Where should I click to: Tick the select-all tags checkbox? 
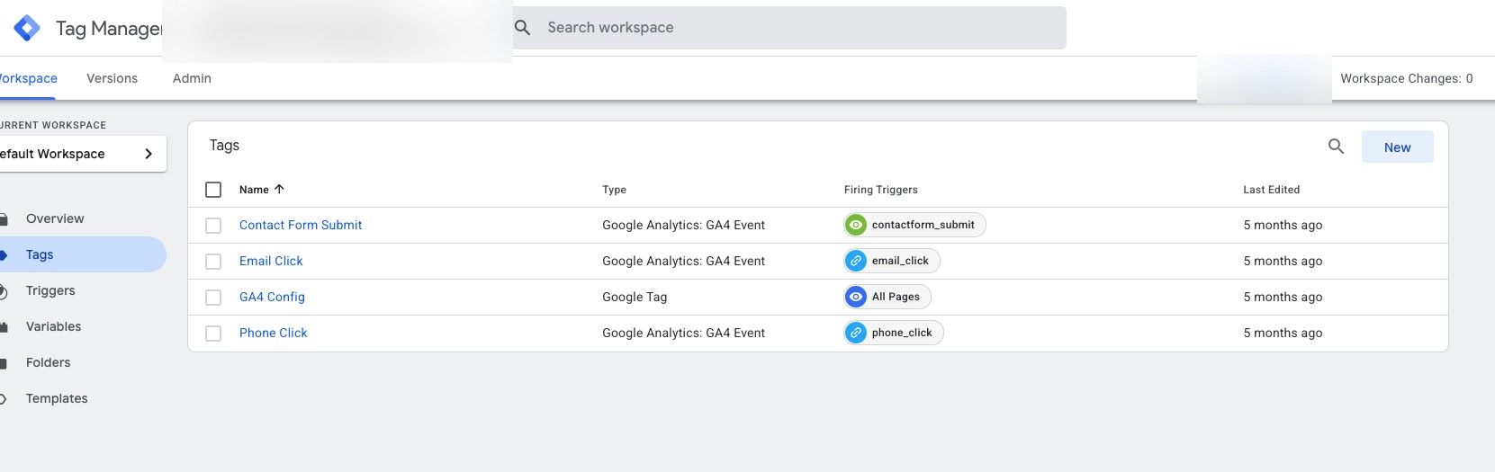point(213,190)
